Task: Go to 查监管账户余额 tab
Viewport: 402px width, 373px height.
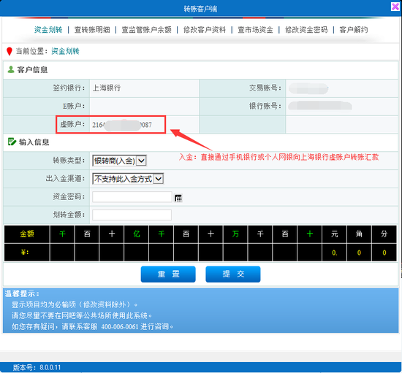Action: tap(146, 30)
